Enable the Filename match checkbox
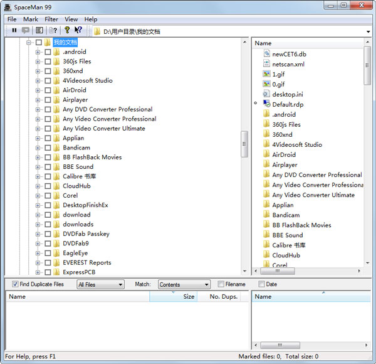Image resolution: width=376 pixels, height=364 pixels. tap(221, 284)
